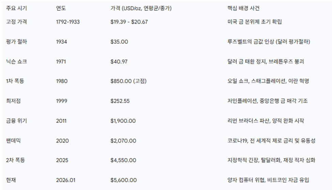Click the '$1,900.00' price cell
This screenshot has height=190, width=332.
(123, 121)
